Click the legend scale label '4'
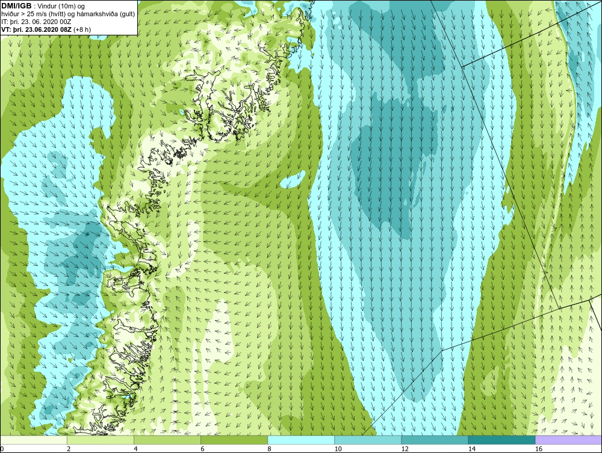Image resolution: width=602 pixels, height=453 pixels. (135, 449)
